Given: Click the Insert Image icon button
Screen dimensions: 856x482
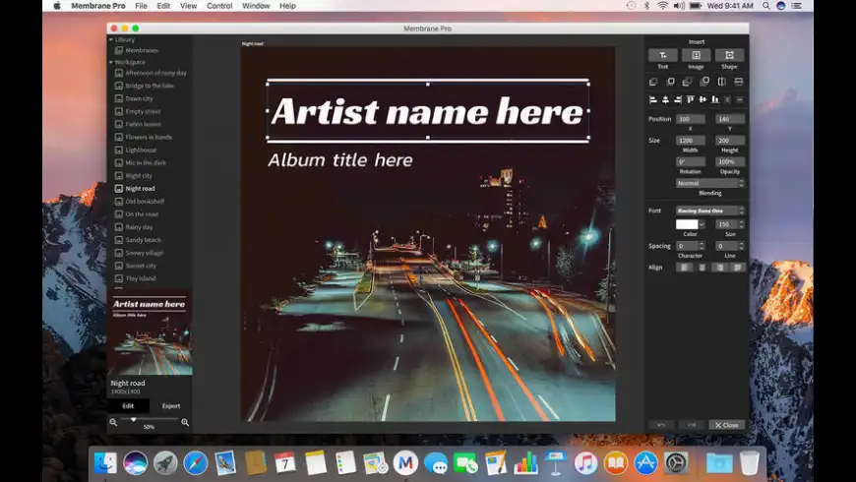Looking at the screenshot, I should [696, 56].
